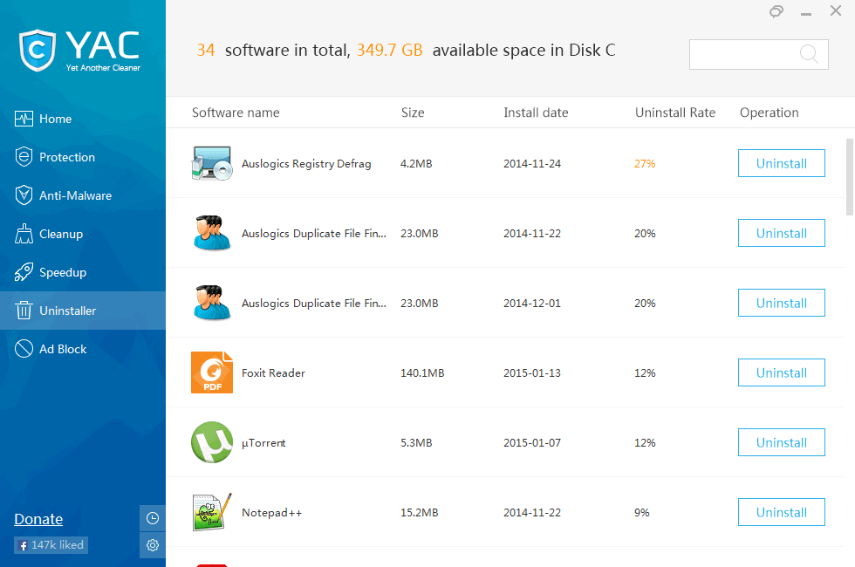
Task: Click the Ad Block prohibited icon
Action: pos(24,349)
